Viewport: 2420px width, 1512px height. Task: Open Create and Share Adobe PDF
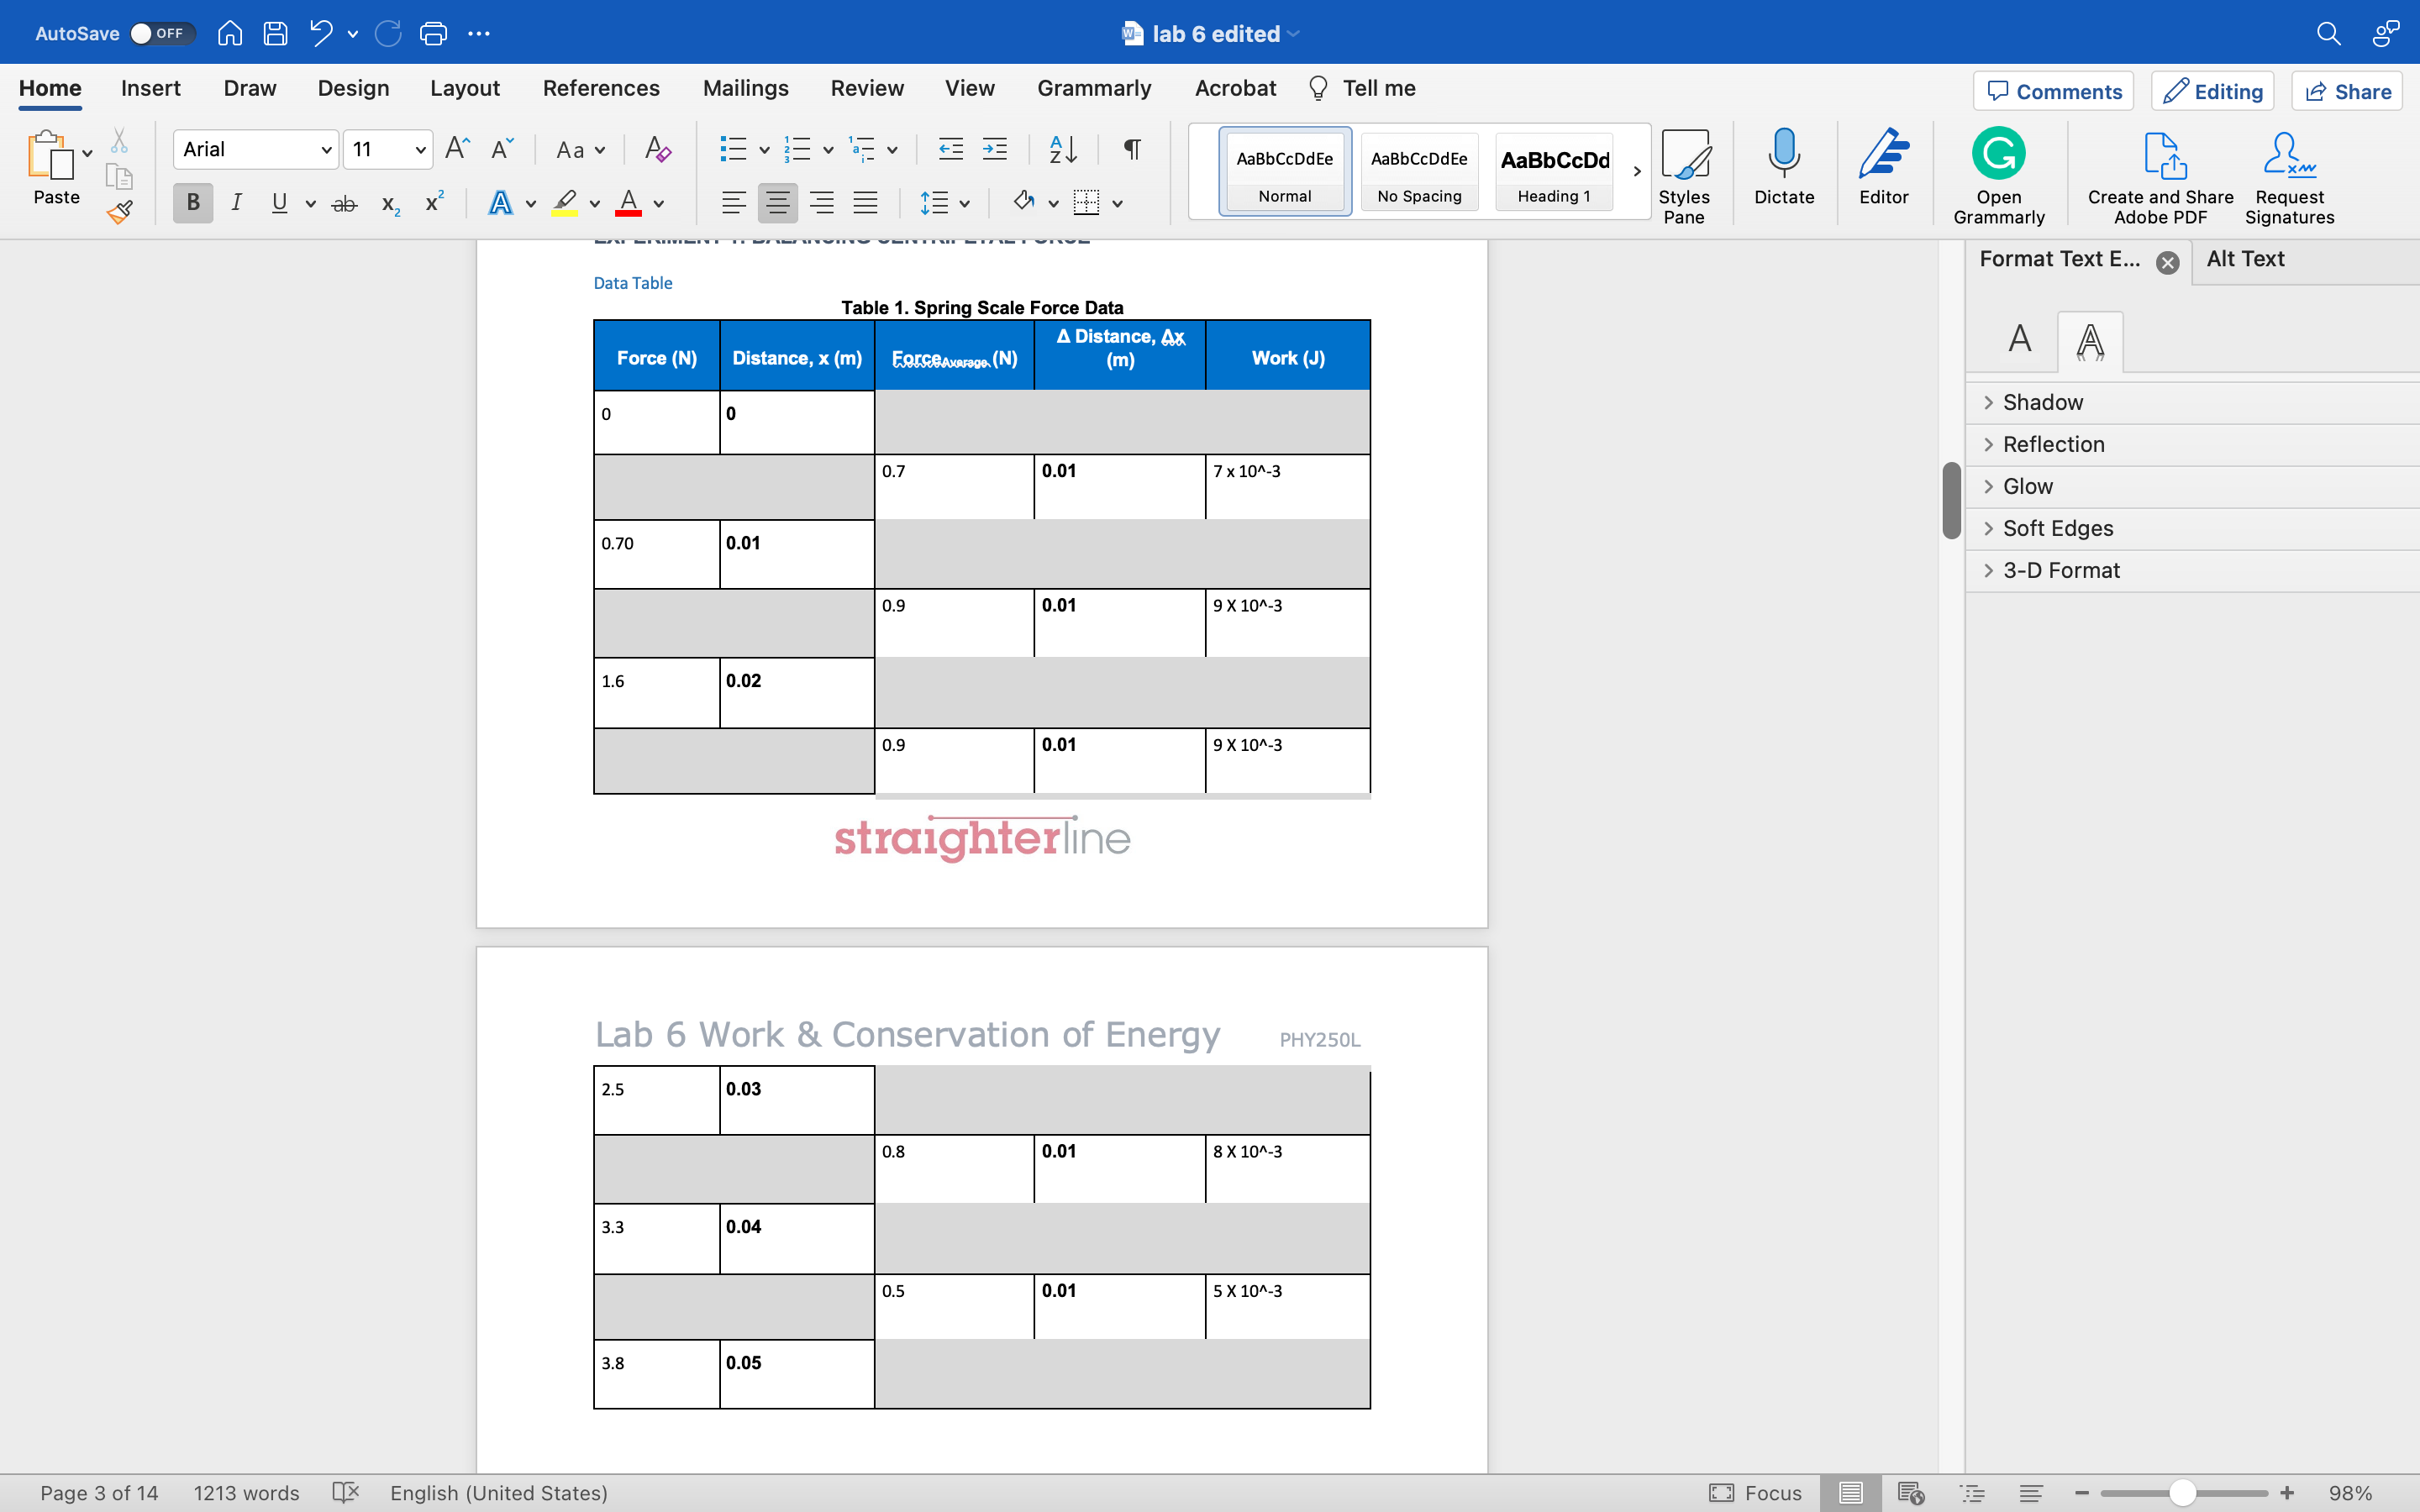click(2157, 176)
